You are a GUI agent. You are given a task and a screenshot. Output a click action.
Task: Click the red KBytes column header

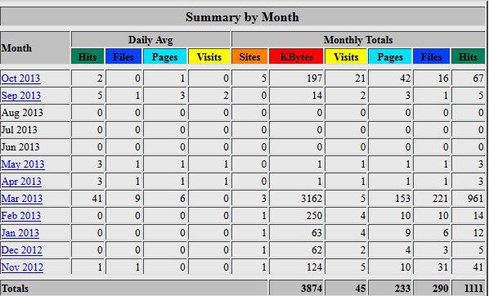coord(296,56)
